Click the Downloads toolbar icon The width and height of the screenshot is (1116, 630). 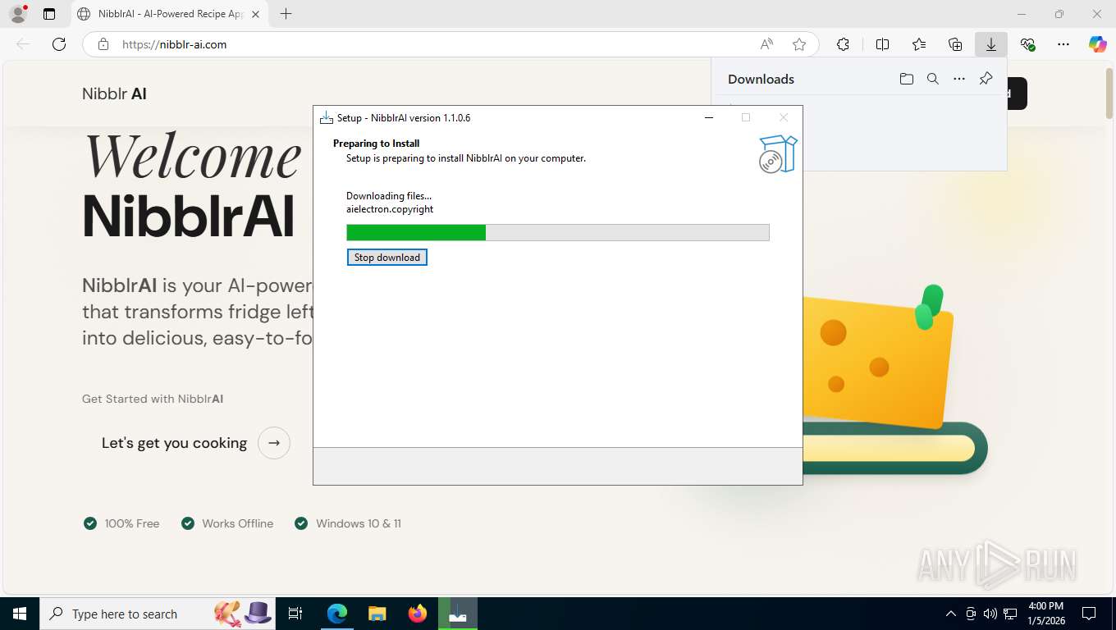[991, 44]
